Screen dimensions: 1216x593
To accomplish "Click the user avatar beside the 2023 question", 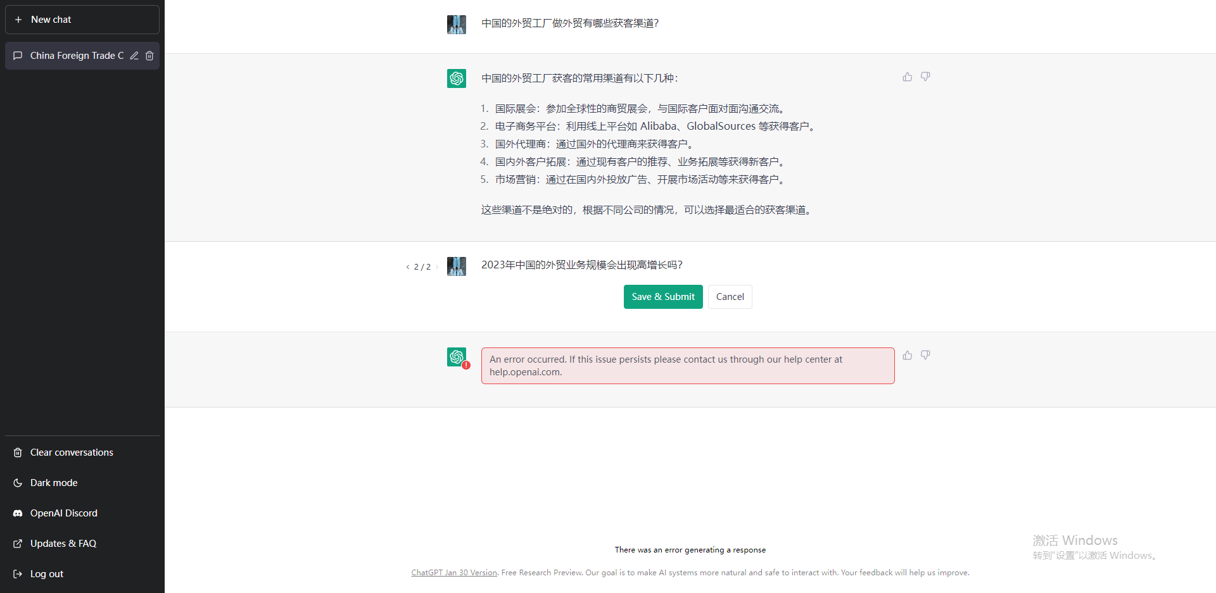I will [457, 266].
